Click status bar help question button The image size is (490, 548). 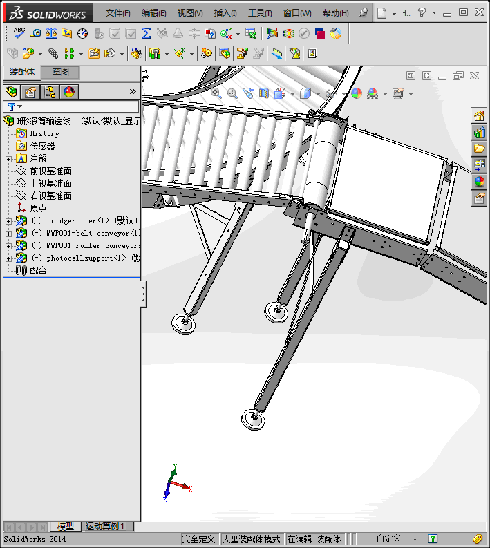(433, 539)
